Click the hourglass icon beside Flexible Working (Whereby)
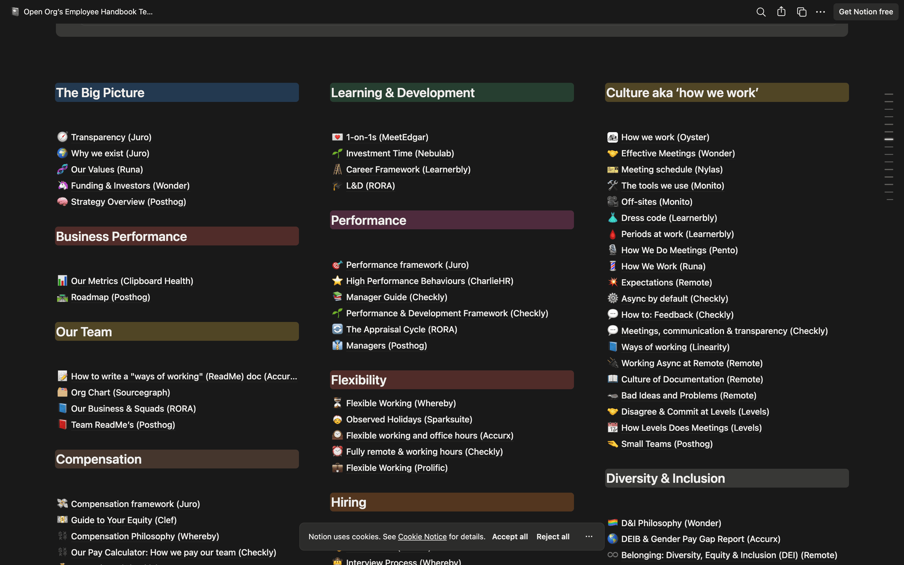Image resolution: width=904 pixels, height=565 pixels. (337, 403)
